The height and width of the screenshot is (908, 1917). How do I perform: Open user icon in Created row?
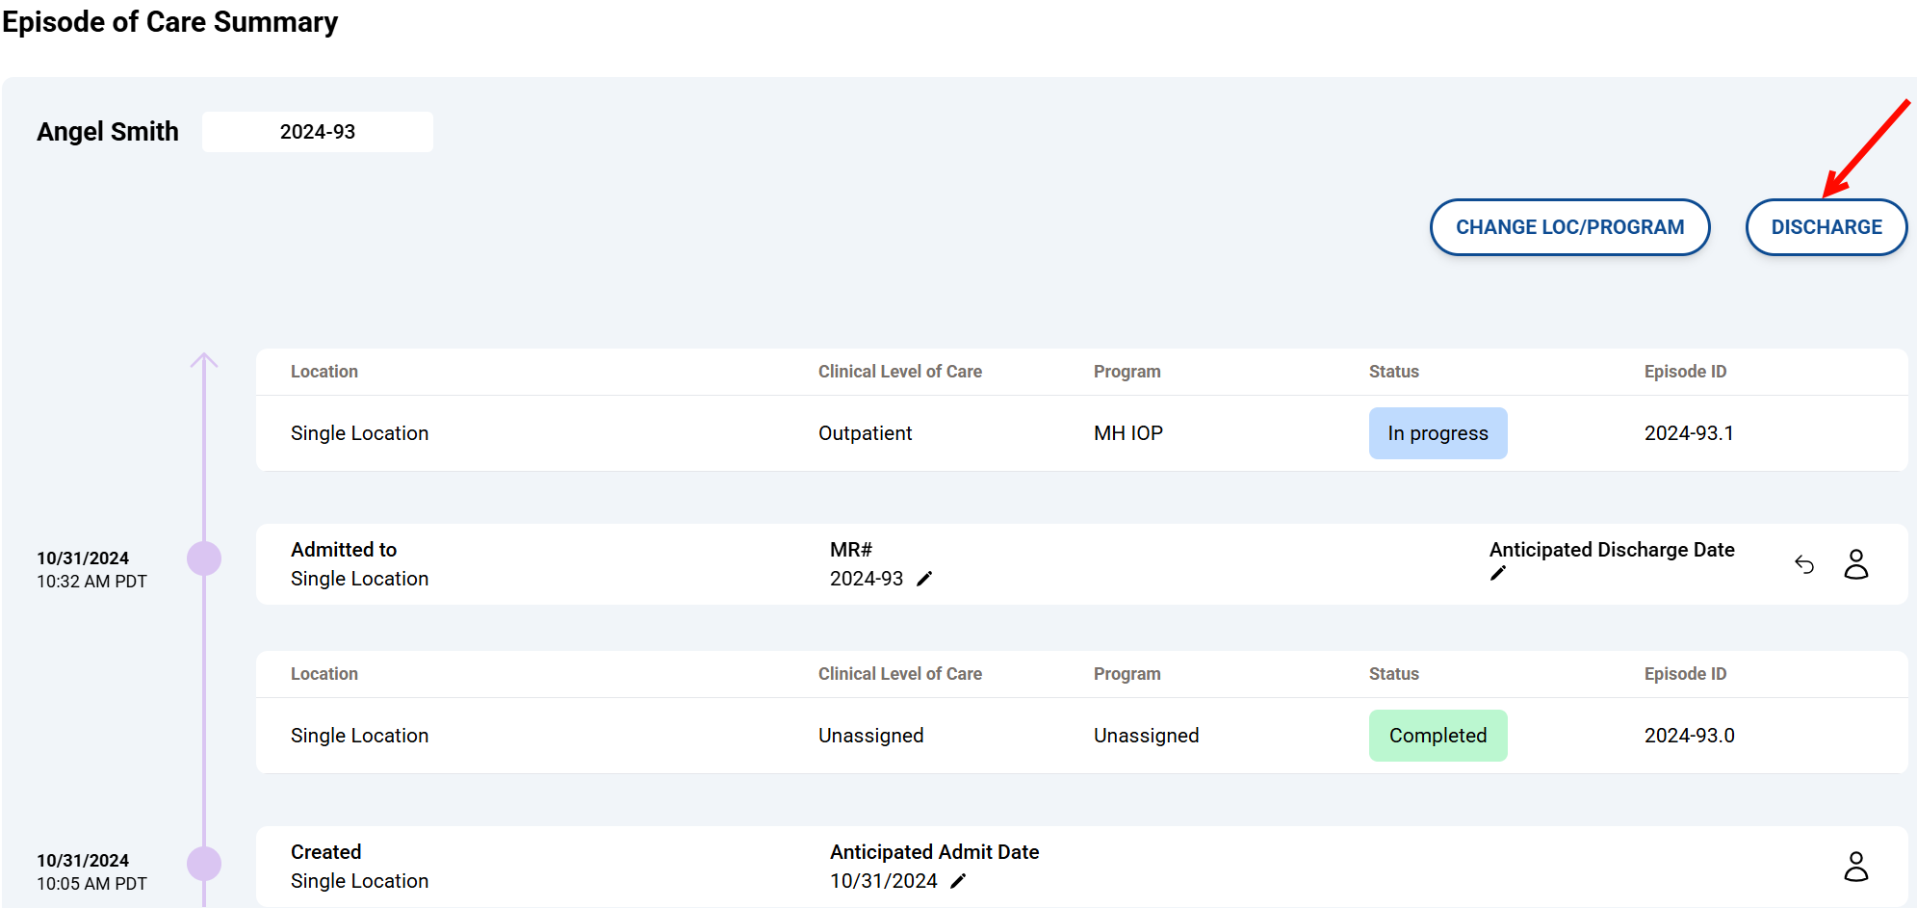point(1855,867)
